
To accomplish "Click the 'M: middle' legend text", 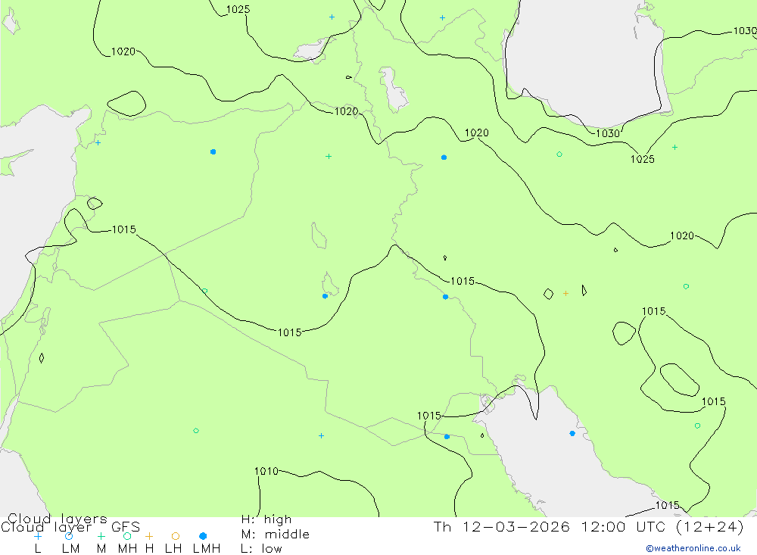I will 276,535.
